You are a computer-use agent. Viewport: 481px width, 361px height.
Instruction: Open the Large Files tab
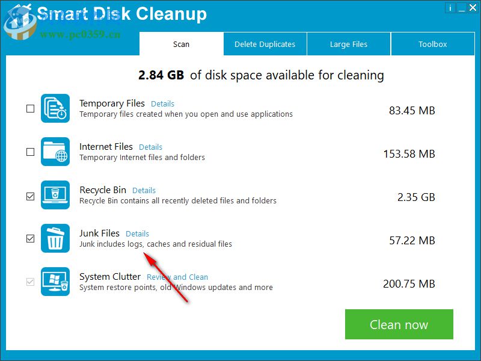349,44
